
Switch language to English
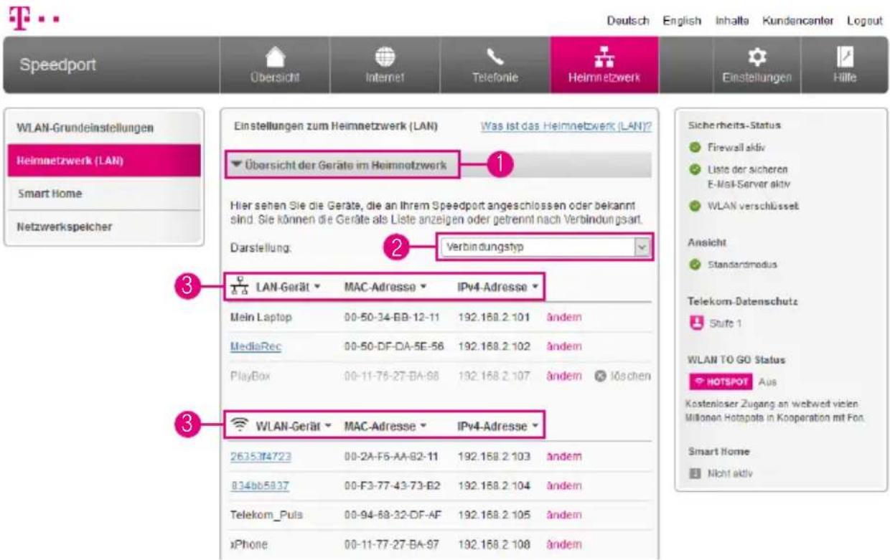point(681,22)
